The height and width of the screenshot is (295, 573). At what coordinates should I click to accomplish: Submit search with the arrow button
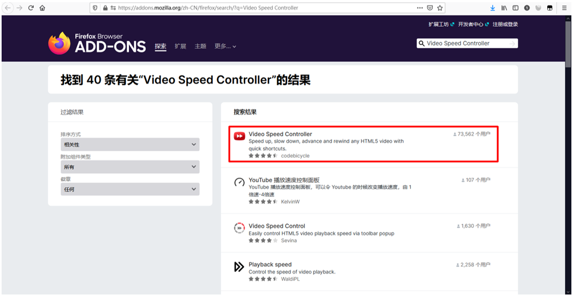click(512, 43)
